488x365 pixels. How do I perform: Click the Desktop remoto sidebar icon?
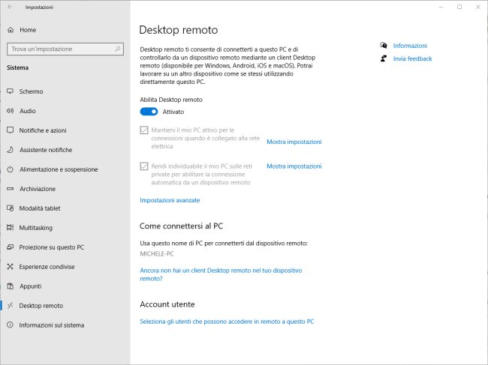click(x=11, y=306)
